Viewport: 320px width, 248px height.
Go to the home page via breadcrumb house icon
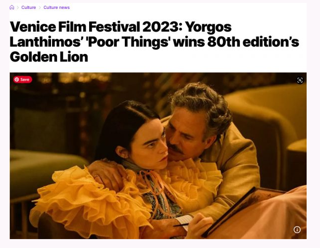(12, 7)
